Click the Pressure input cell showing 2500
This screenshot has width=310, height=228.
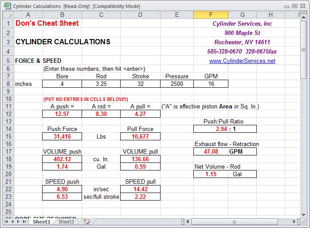(177, 84)
